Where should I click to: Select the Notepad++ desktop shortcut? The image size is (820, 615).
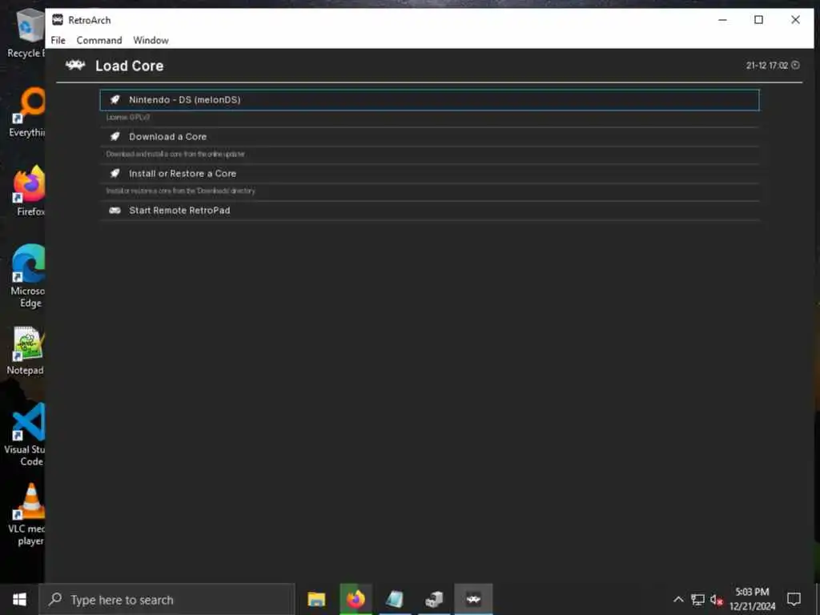click(x=26, y=351)
